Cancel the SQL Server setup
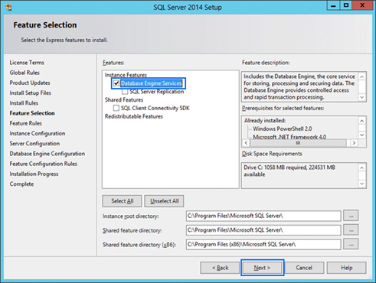376x283 pixels. pos(304,268)
